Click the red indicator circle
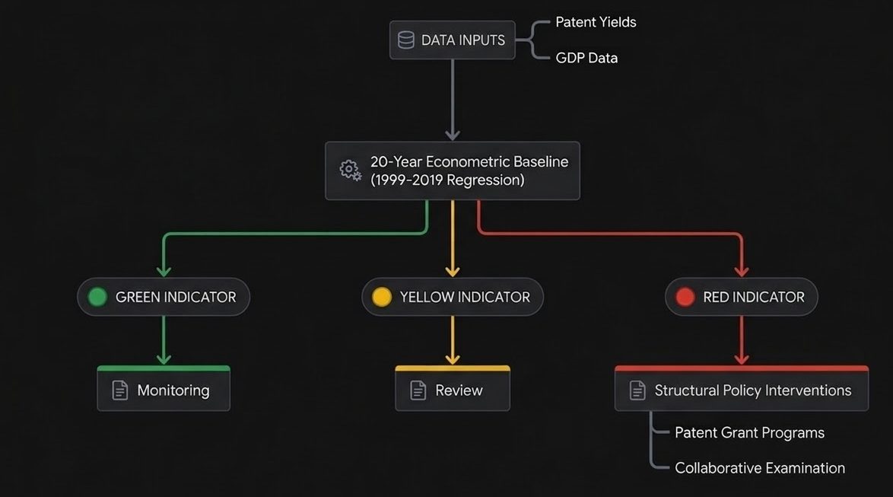Image resolution: width=893 pixels, height=497 pixels. (685, 297)
